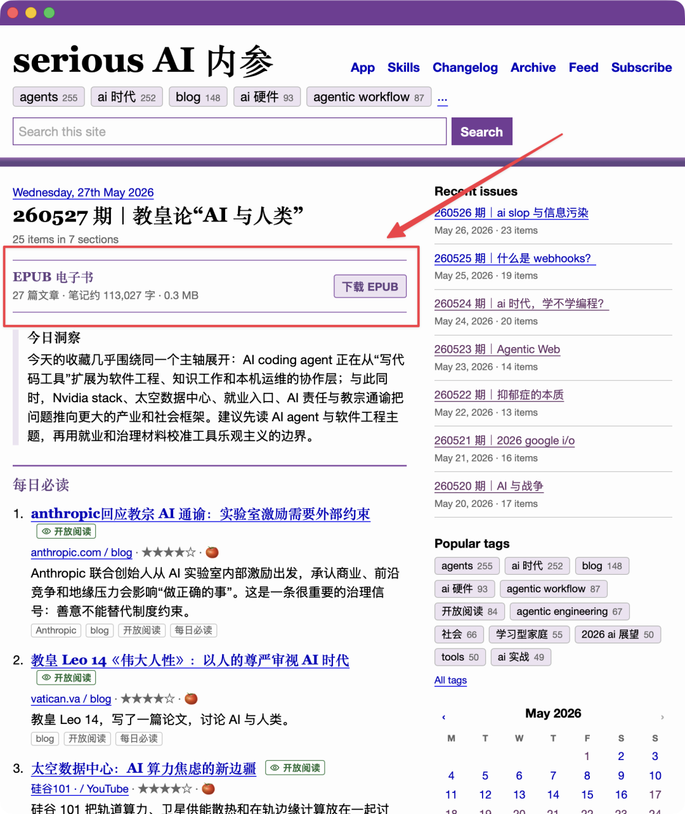Select 学习型家庭 55 in Popular tags
Viewport: 685px width, 814px height.
(530, 634)
